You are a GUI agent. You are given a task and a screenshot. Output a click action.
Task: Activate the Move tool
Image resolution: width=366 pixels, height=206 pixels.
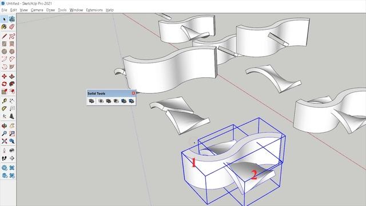click(4, 76)
